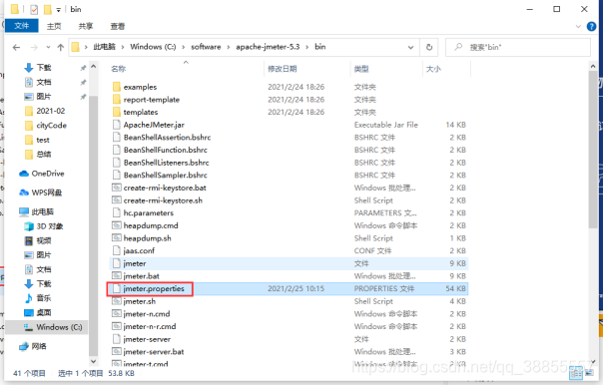
Task: Sort files by the 名称 column header
Action: [x=118, y=69]
